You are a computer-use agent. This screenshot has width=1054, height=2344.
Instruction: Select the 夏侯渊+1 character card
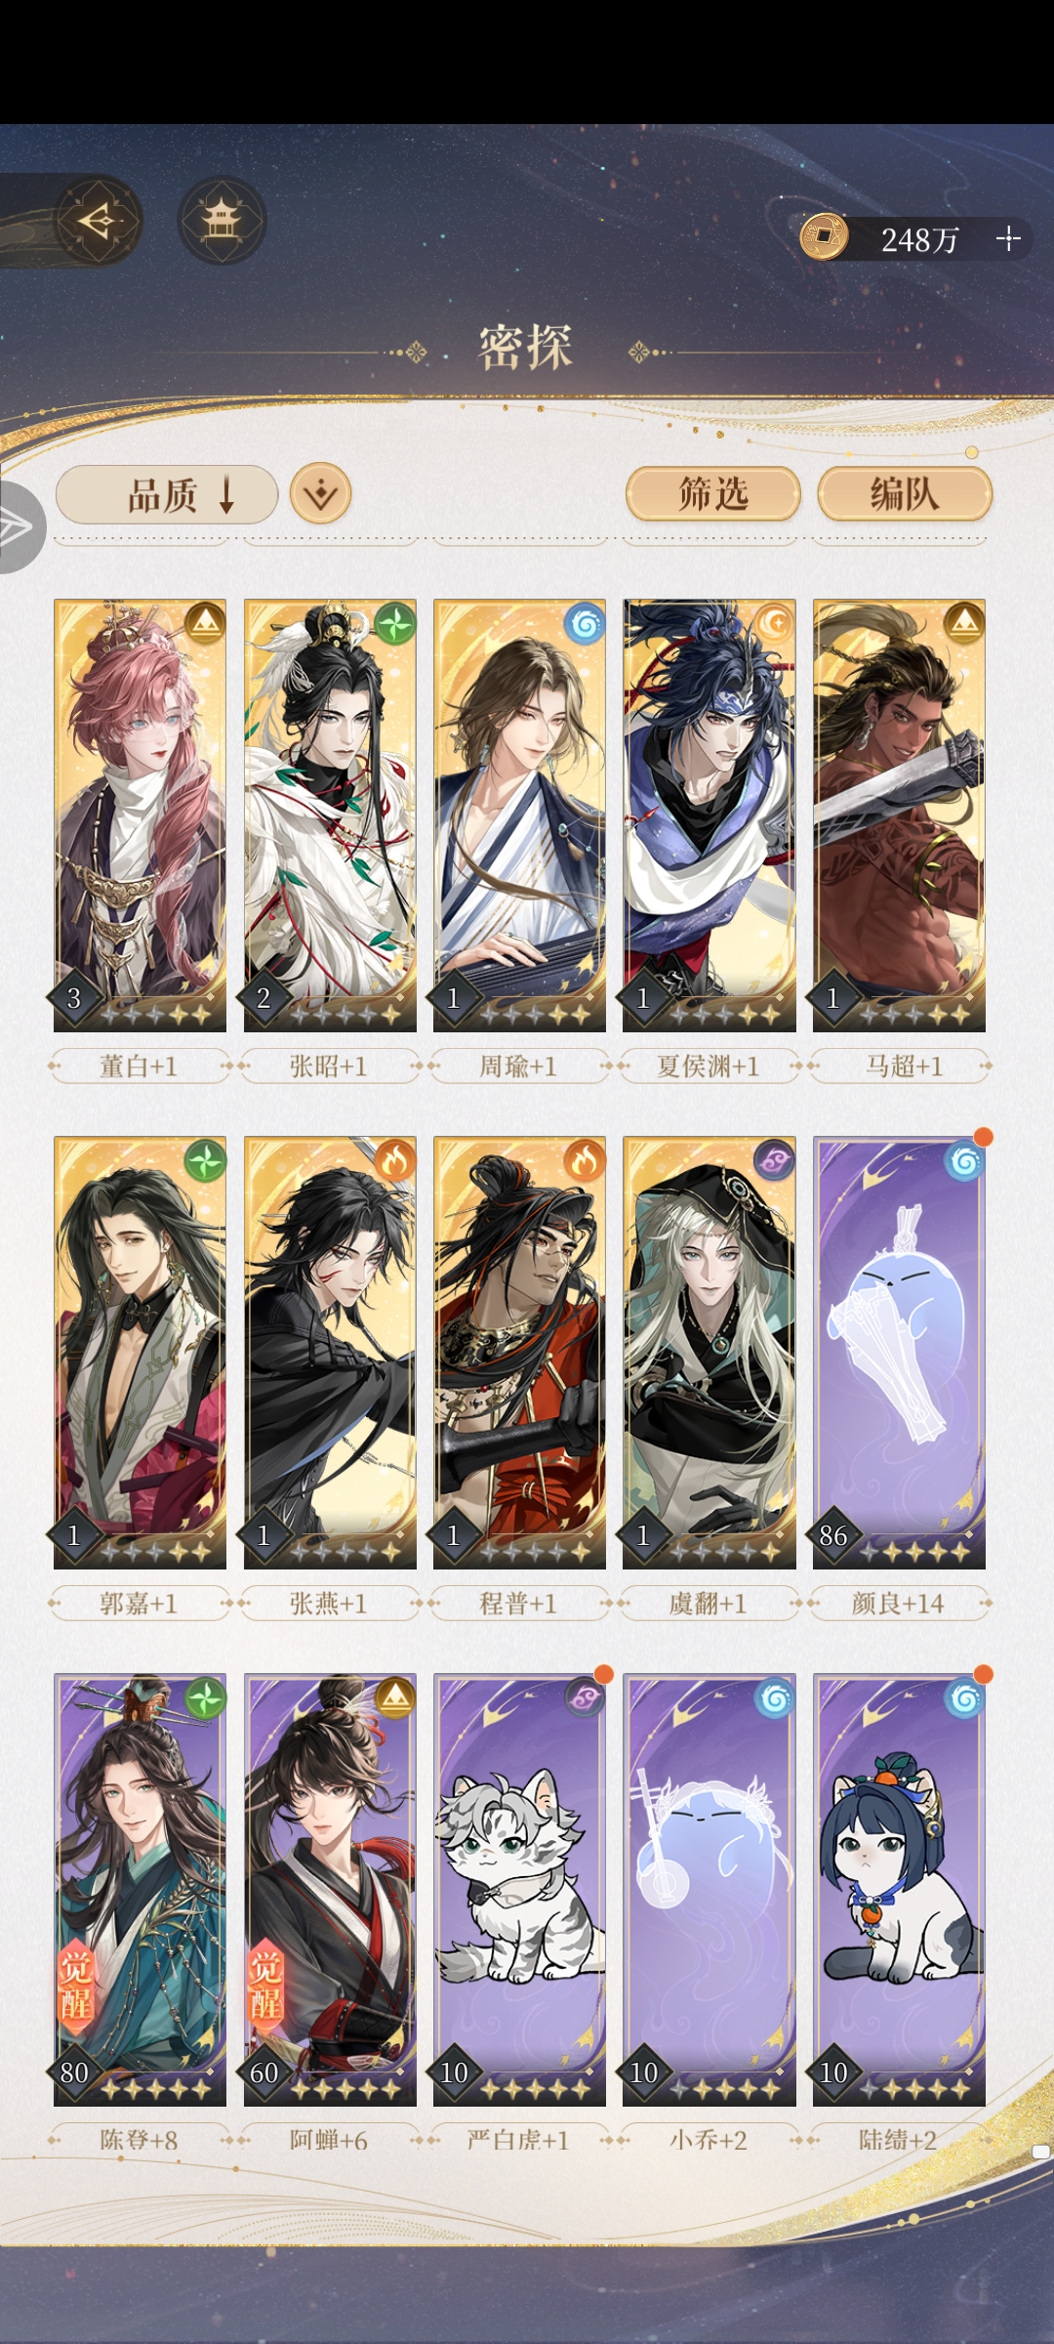[709, 816]
